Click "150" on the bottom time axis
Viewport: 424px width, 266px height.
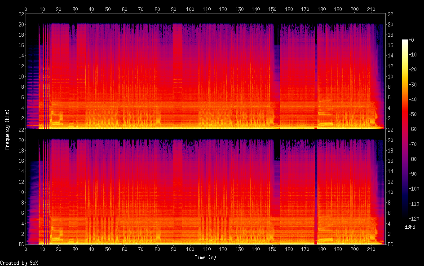[x=272, y=249]
